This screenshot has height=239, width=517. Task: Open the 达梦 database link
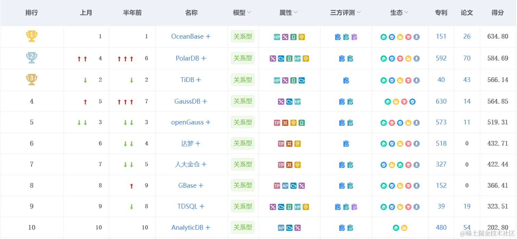[191, 143]
